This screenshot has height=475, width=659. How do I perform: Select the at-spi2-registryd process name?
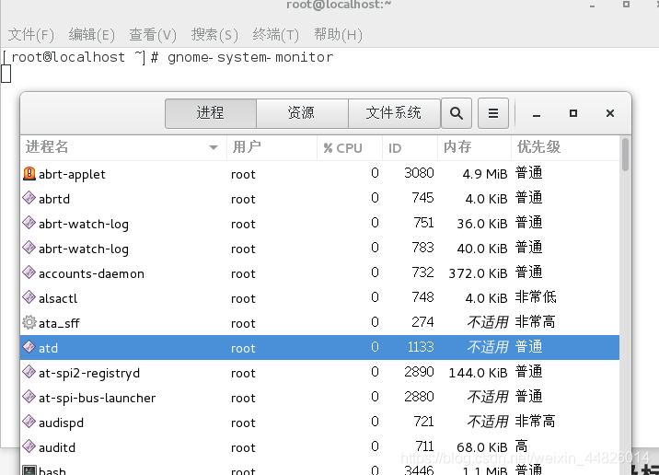[x=89, y=373]
